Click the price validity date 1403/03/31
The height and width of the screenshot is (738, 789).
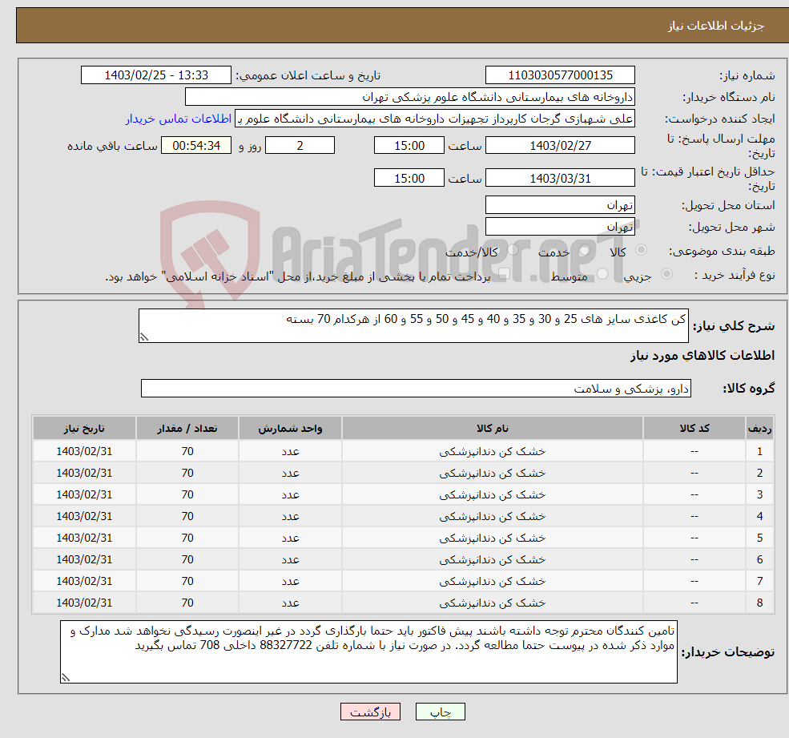click(x=560, y=178)
